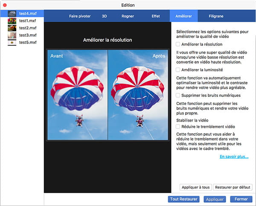Switch to the Filigrane tab

(x=215, y=16)
